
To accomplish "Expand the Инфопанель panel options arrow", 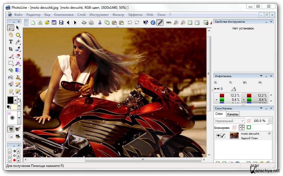I will click(x=261, y=76).
